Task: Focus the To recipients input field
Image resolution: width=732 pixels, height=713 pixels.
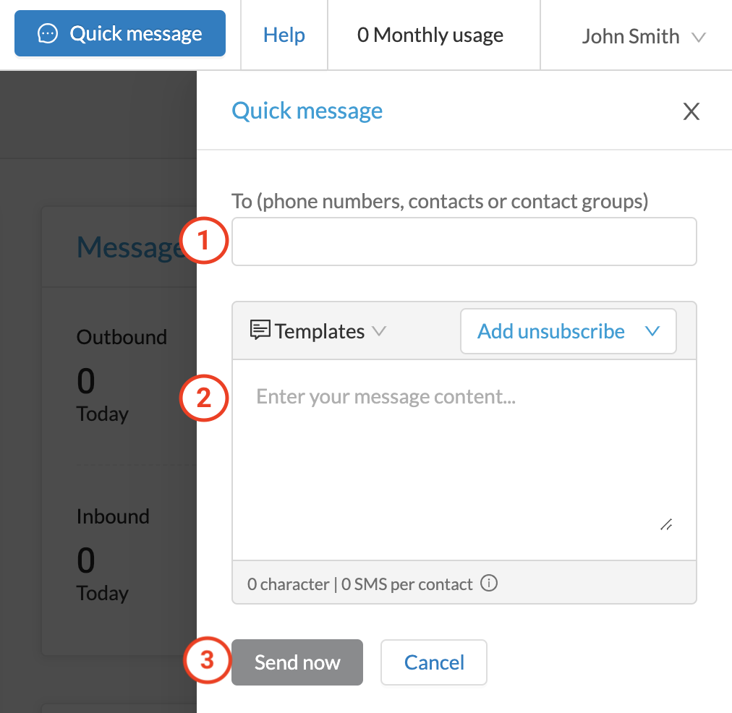Action: pos(464,242)
